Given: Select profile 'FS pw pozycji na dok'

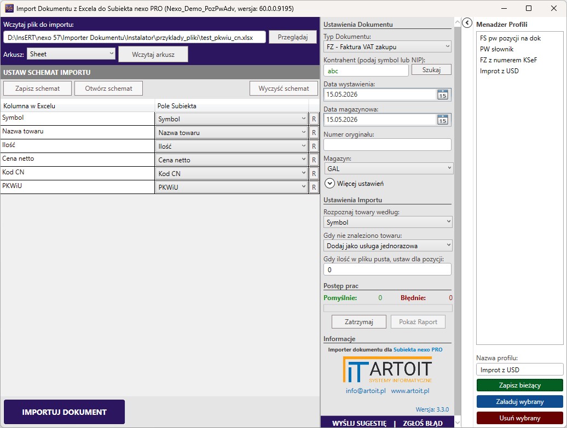Looking at the screenshot, I should 510,38.
